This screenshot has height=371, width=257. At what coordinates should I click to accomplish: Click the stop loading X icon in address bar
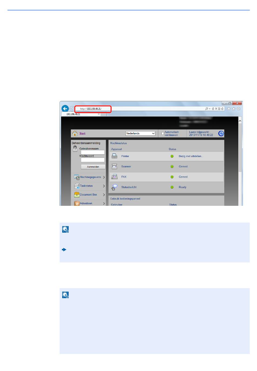click(216, 109)
